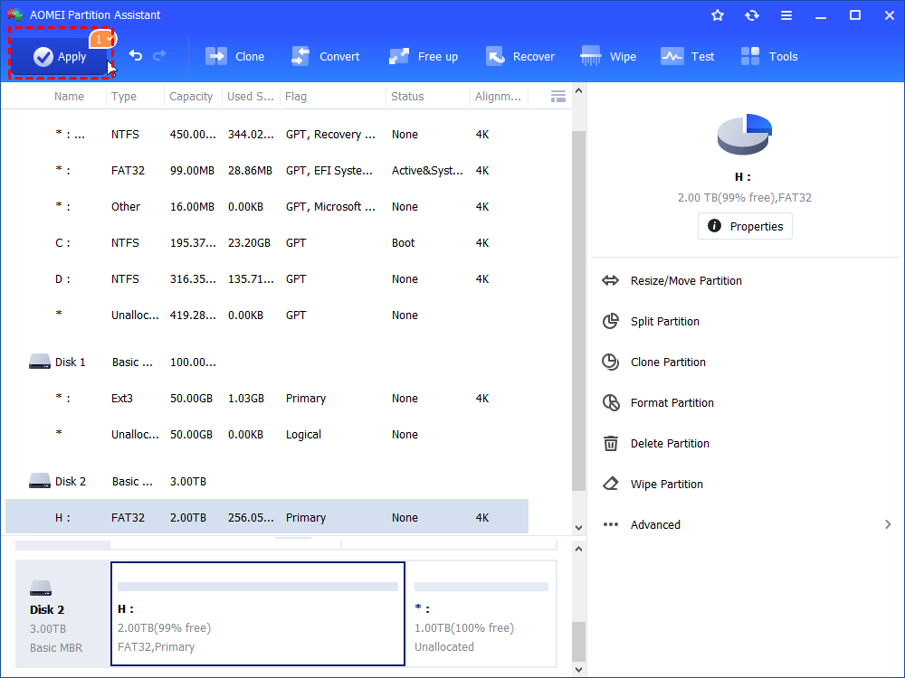Select the FAT32 99.00MB EFI System partition

click(267, 171)
